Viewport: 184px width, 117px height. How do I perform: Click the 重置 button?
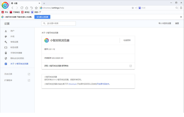(x=177, y=23)
